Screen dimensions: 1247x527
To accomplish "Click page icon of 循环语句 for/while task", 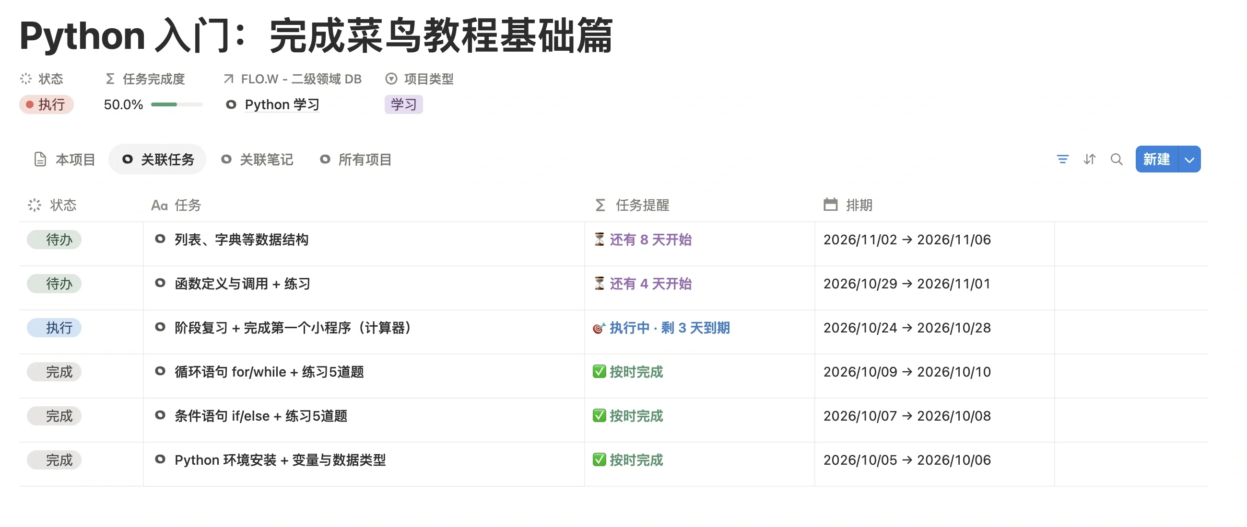I will pyautogui.click(x=160, y=371).
